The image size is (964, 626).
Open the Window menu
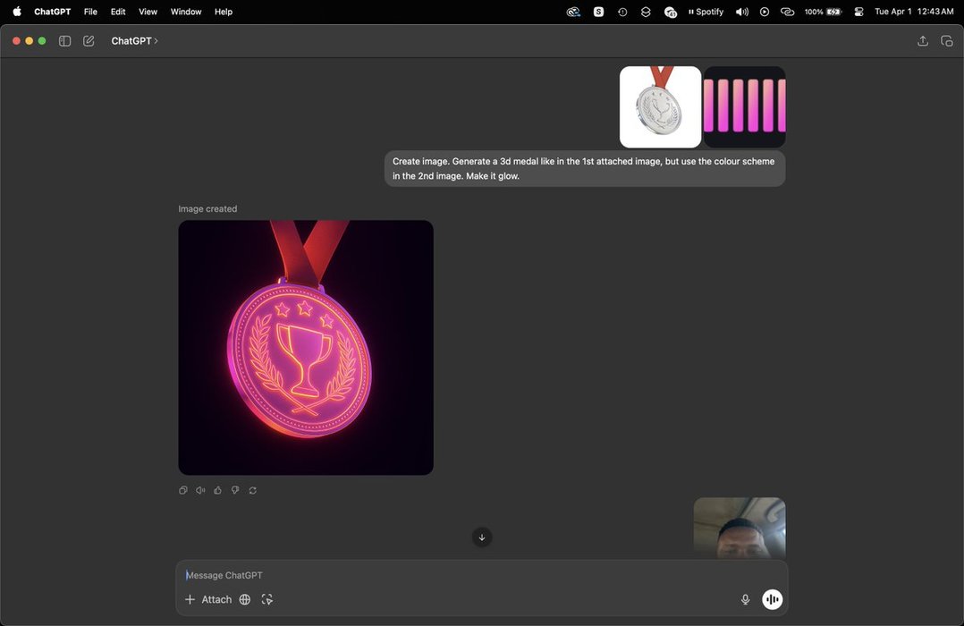186,12
